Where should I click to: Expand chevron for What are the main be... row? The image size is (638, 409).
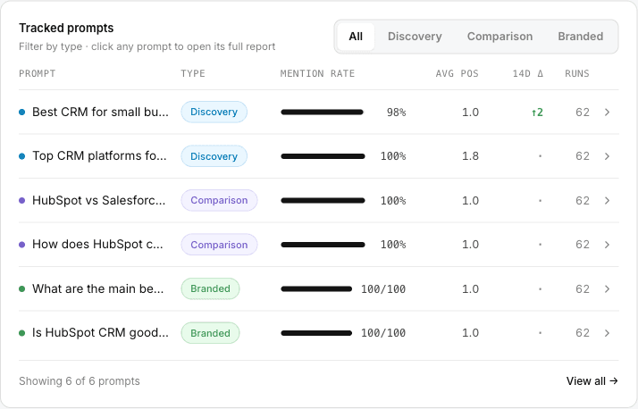click(x=607, y=289)
